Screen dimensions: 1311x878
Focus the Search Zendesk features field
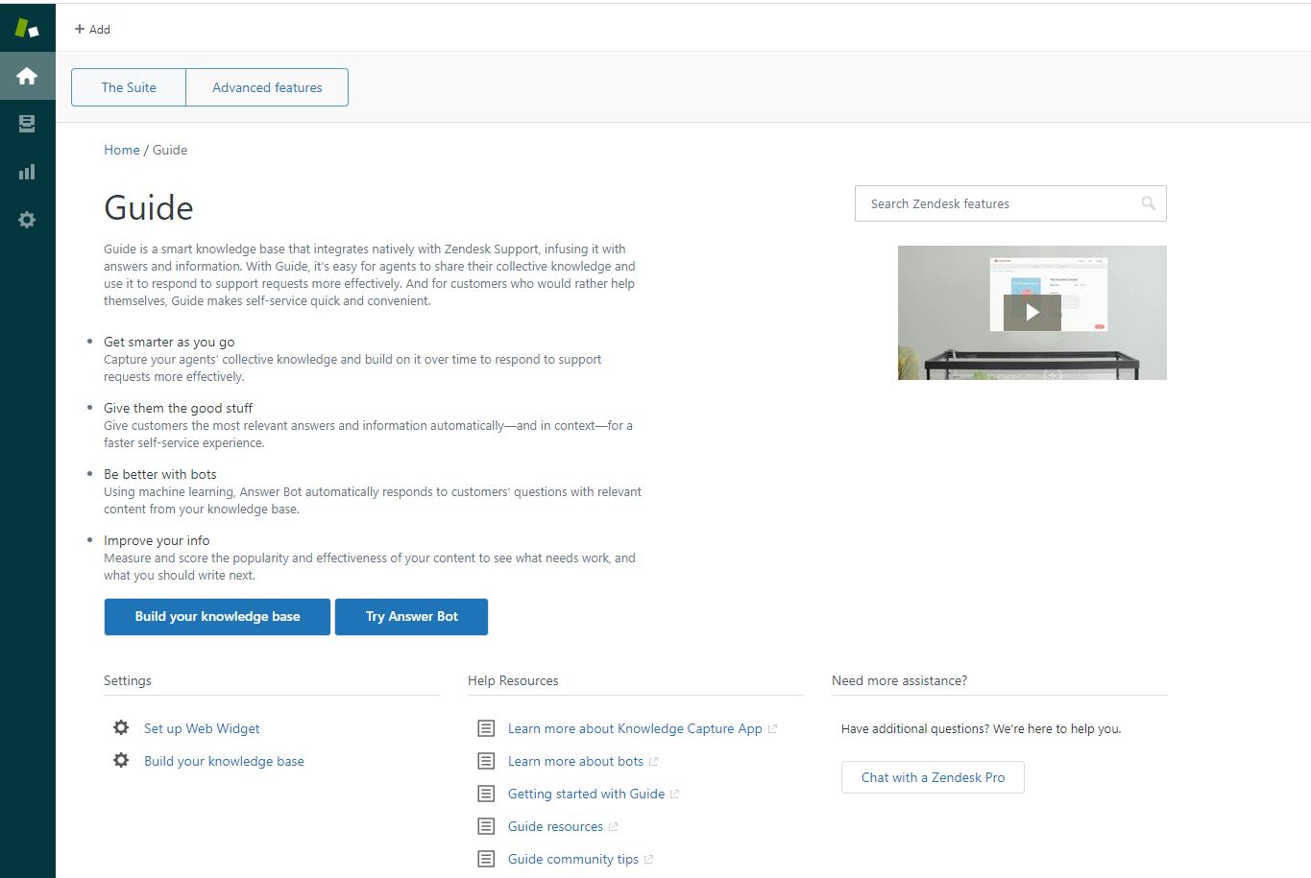click(x=994, y=203)
